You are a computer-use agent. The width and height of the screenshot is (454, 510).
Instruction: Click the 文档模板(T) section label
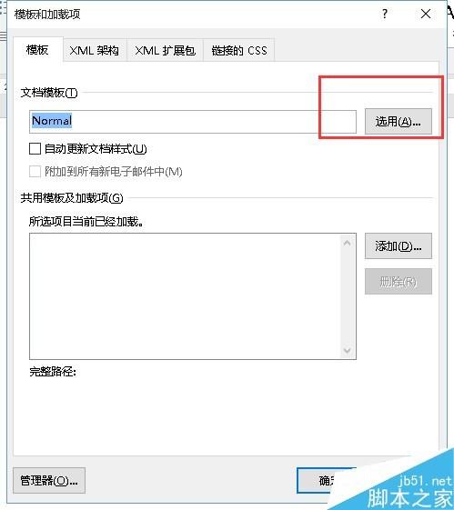(x=49, y=93)
